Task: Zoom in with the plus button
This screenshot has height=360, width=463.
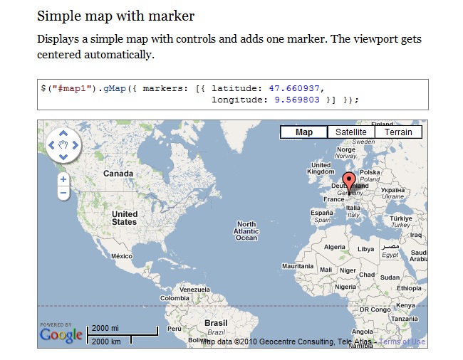Action: pyautogui.click(x=63, y=179)
